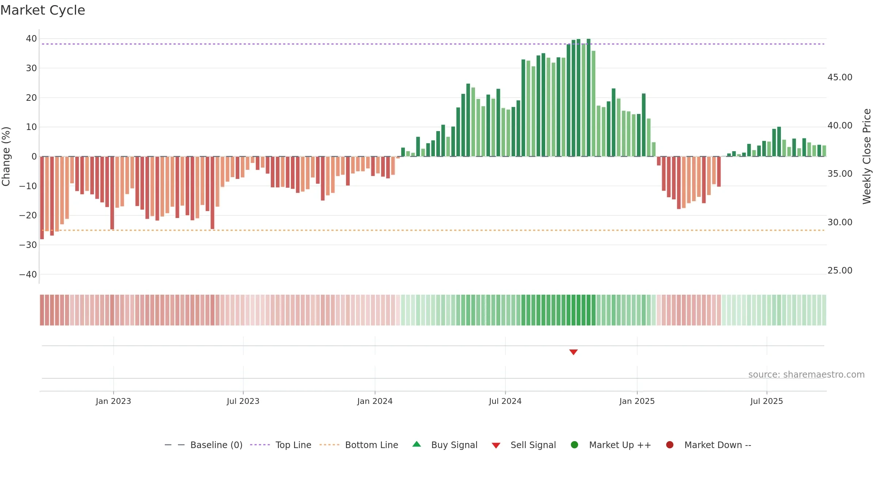Click the red Market Down -- dot
This screenshot has width=877, height=493.
[x=670, y=445]
